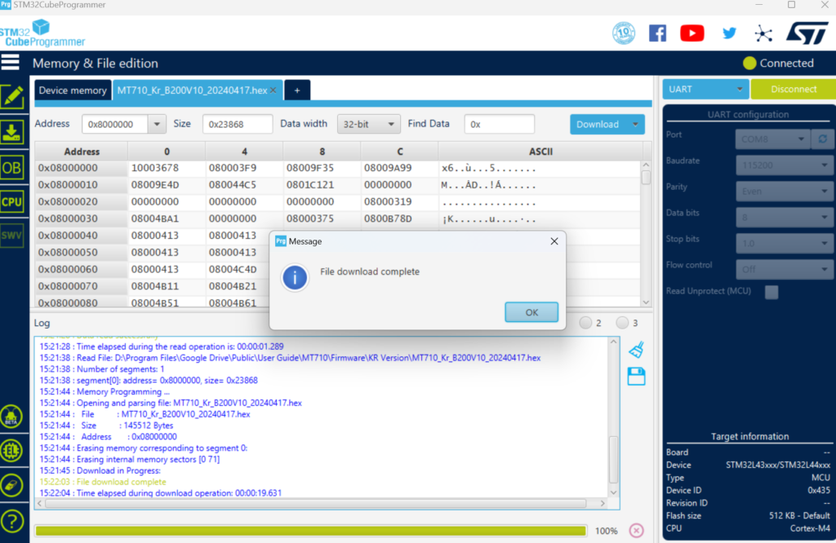Image resolution: width=836 pixels, height=543 pixels.
Task: Expand the Address dropdown arrow
Action: coord(157,124)
